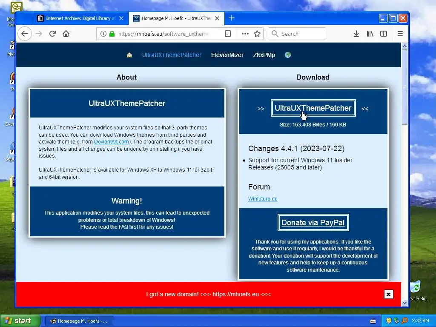Image resolution: width=436 pixels, height=327 pixels.
Task: Click the forward navigation arrow
Action: (39, 34)
